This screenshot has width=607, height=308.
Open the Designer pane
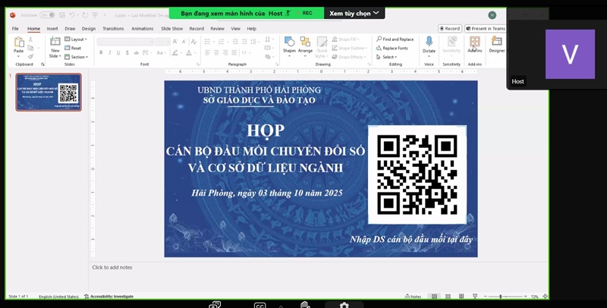click(497, 44)
